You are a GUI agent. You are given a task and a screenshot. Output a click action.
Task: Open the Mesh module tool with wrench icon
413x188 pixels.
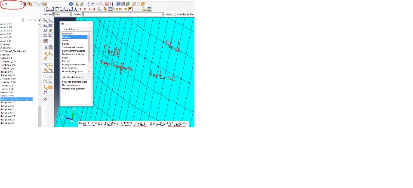pyautogui.click(x=45, y=99)
